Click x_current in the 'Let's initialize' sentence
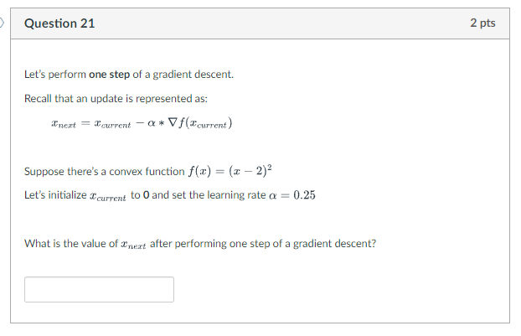Viewport: 521px width, 336px height. pyautogui.click(x=108, y=196)
